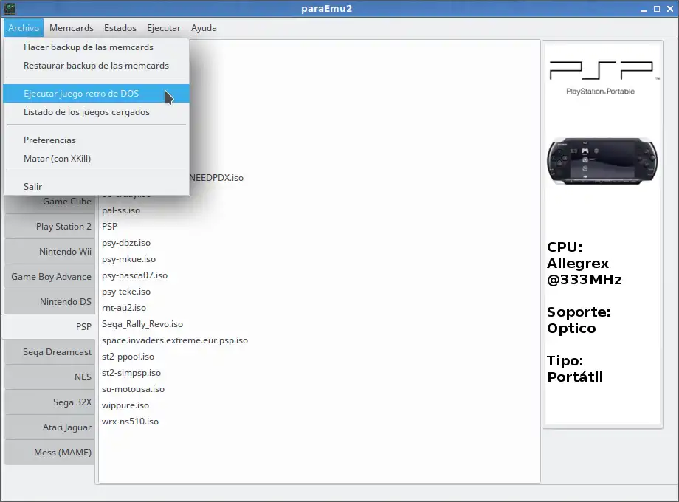The width and height of the screenshot is (679, 502).
Task: Open the Estados menu
Action: point(120,28)
